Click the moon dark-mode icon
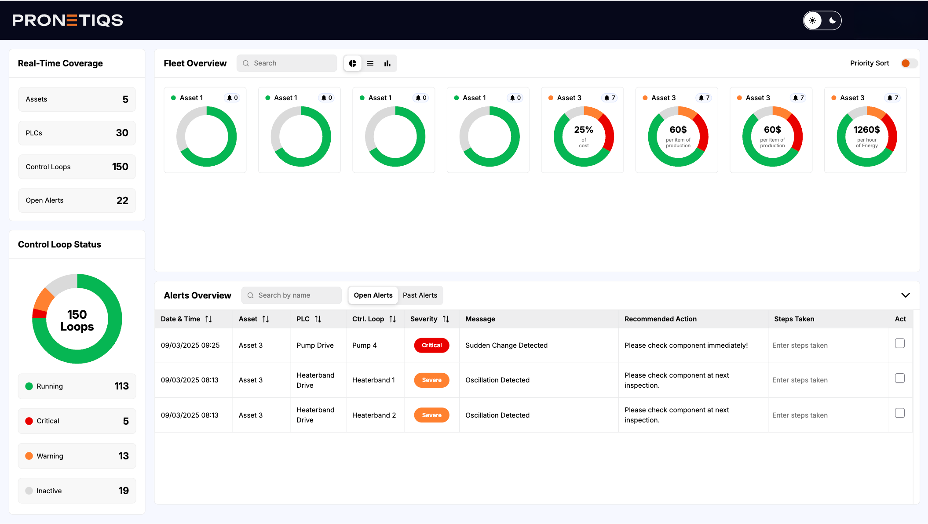The height and width of the screenshot is (524, 928). click(x=832, y=20)
